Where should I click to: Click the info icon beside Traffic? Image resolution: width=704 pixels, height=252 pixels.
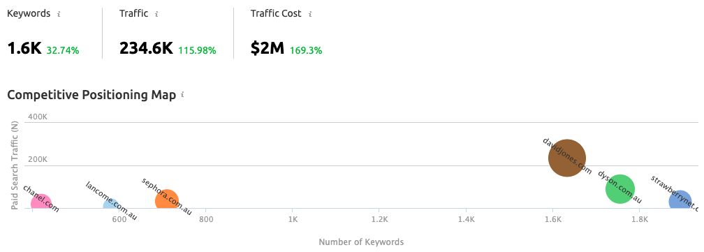(156, 14)
